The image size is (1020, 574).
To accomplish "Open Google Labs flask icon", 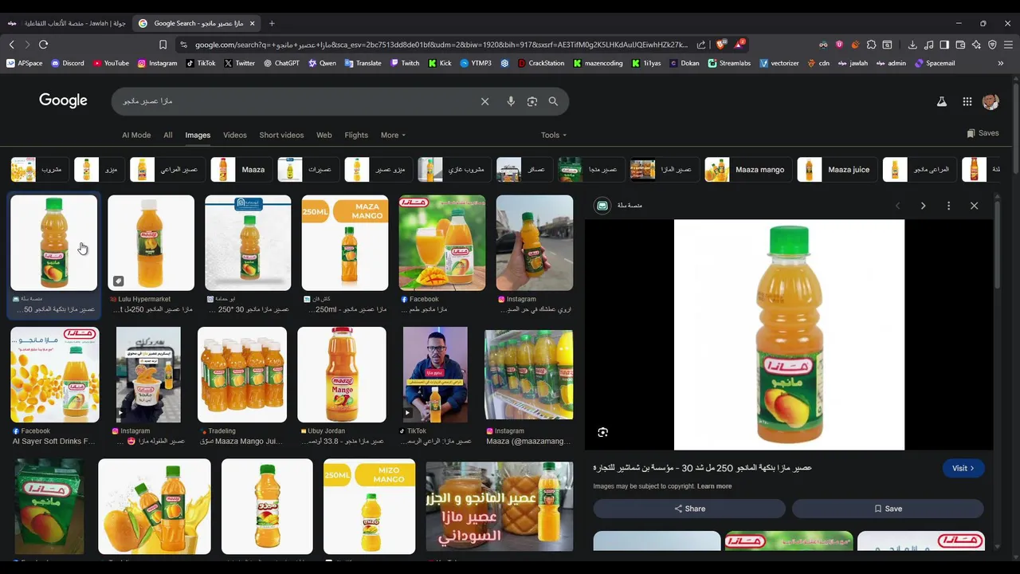I will coord(941,101).
